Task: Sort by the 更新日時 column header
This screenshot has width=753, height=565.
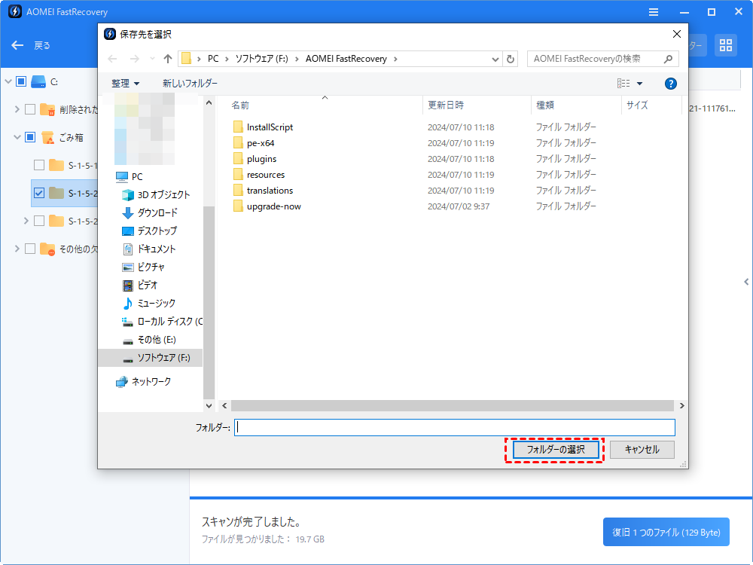Action: [x=446, y=105]
